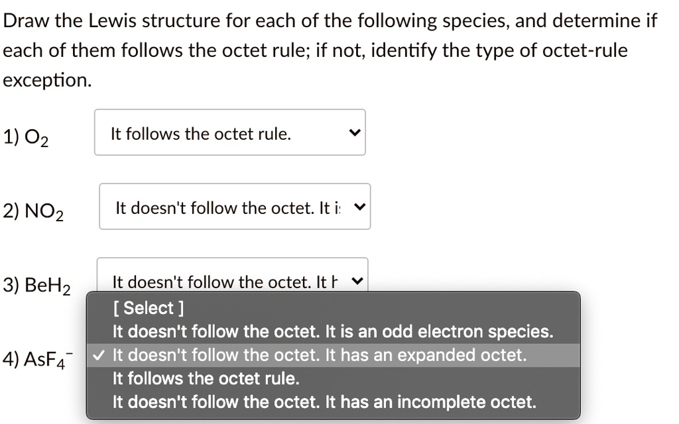Select the '[ Select ]' entry in the open menu
Viewport: 679px width, 424px height.
[x=149, y=307]
